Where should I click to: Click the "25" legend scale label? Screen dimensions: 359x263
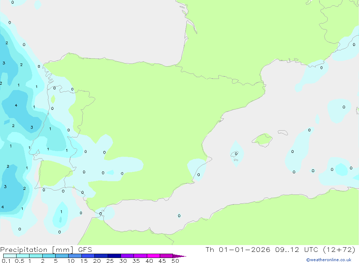click(110, 261)
